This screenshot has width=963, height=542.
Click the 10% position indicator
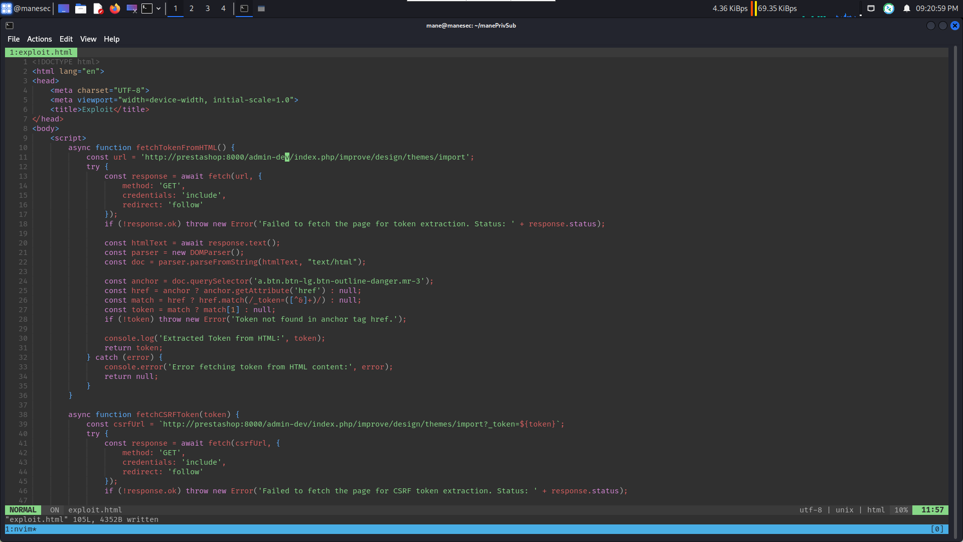click(x=901, y=510)
